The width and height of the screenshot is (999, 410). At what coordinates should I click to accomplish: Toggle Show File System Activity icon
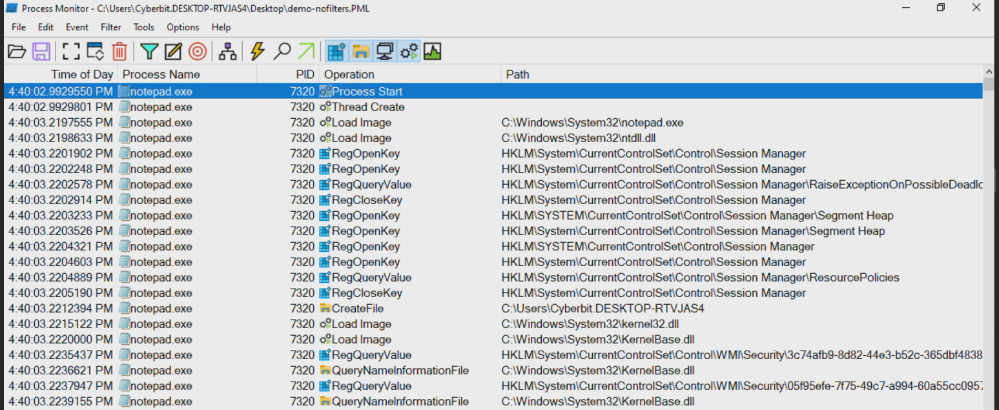coord(360,52)
